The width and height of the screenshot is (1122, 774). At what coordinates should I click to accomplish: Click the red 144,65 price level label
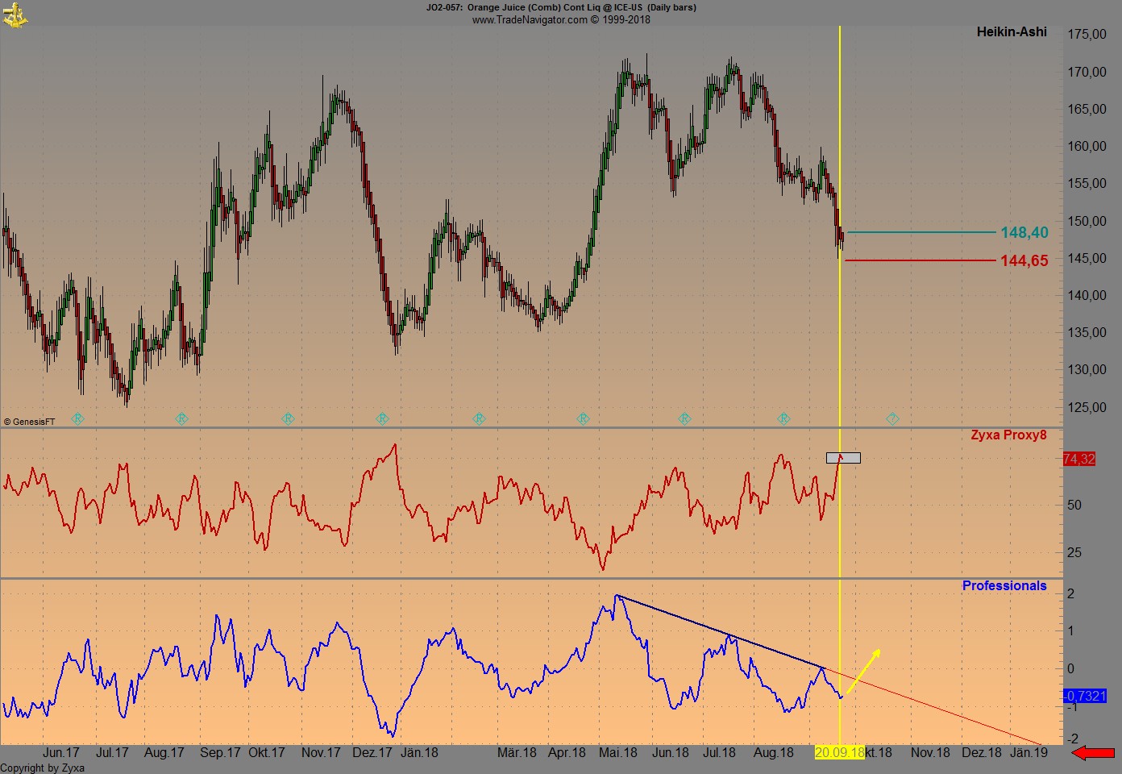tap(1024, 260)
